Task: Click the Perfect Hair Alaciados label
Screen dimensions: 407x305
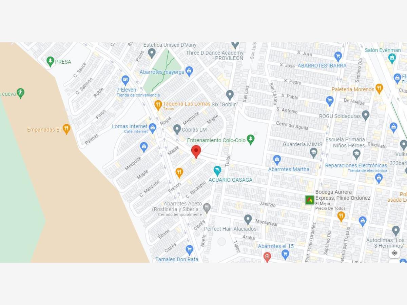Action: point(230,229)
